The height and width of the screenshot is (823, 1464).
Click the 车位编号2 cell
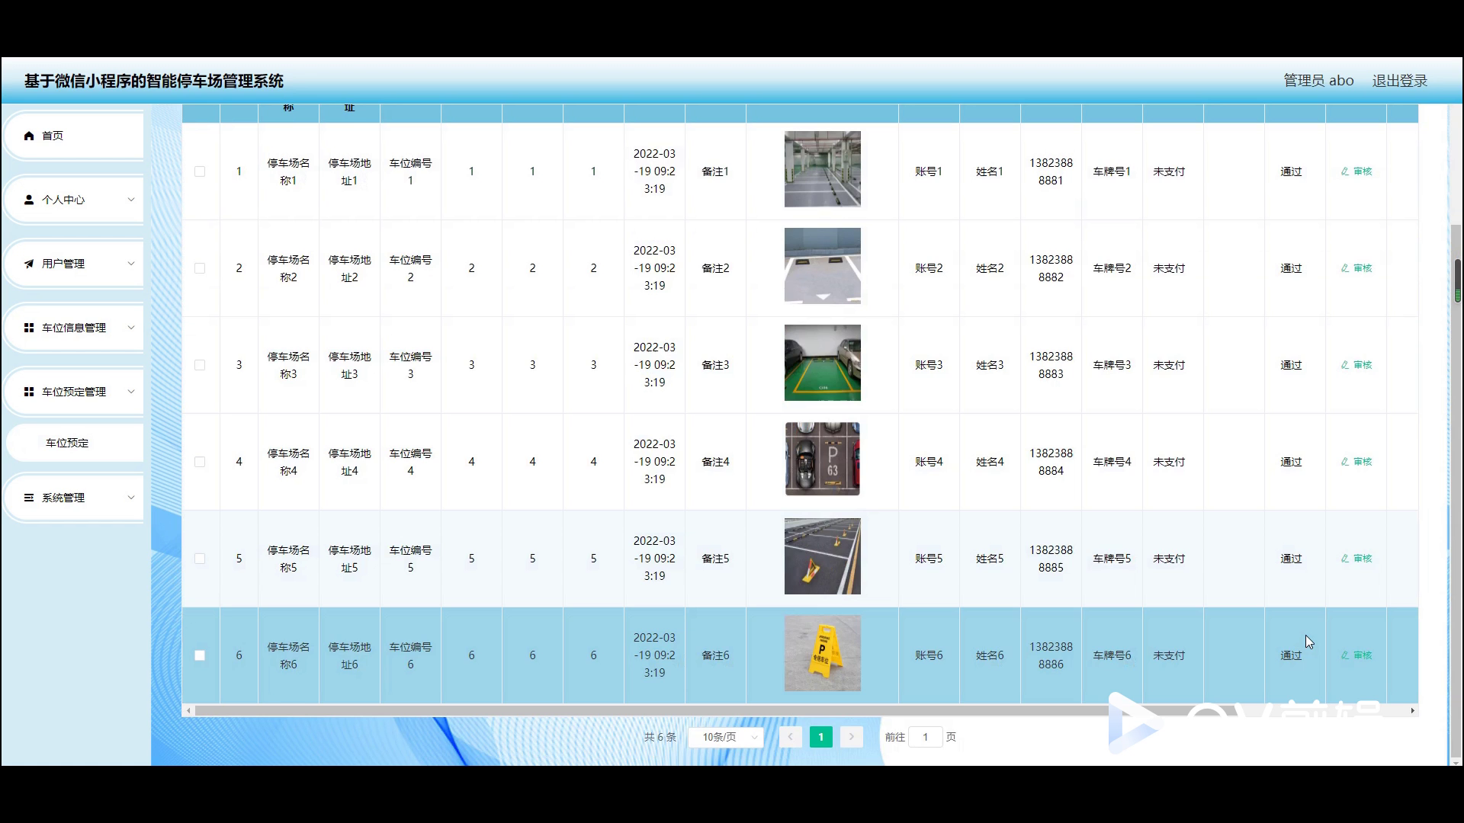click(x=410, y=268)
